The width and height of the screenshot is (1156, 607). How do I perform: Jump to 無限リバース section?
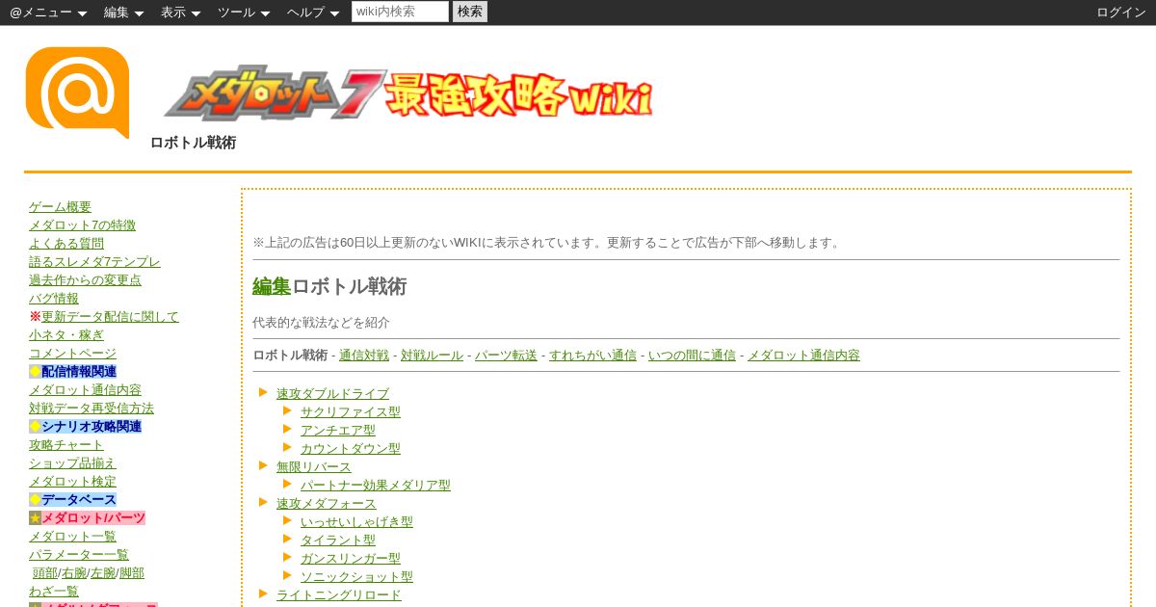pos(314,467)
